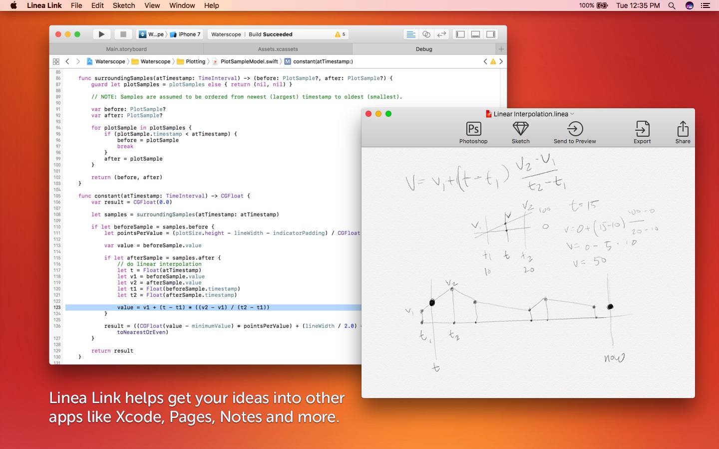The width and height of the screenshot is (719, 449).
Task: Open the related items grid menu
Action: click(56, 61)
